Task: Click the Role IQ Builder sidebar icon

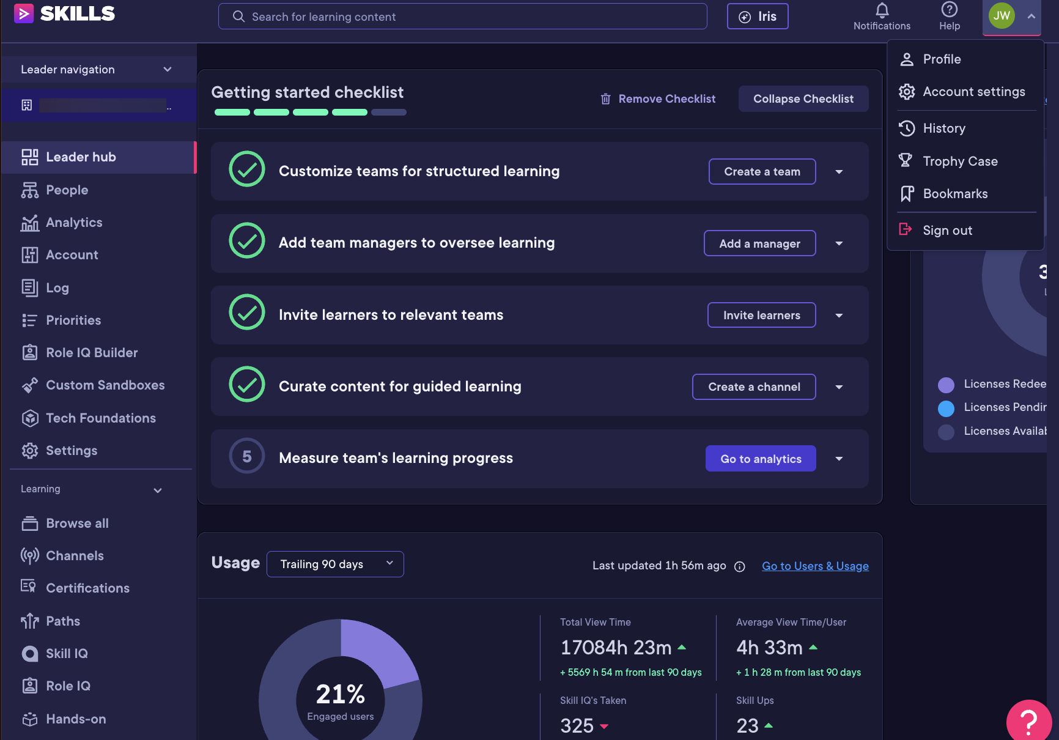Action: (x=29, y=353)
